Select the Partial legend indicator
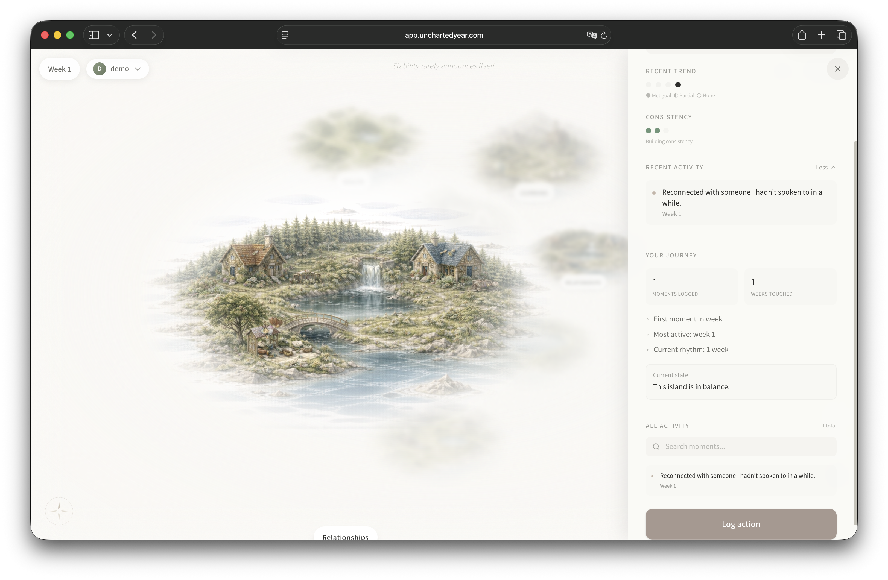The image size is (888, 580). pyautogui.click(x=676, y=95)
